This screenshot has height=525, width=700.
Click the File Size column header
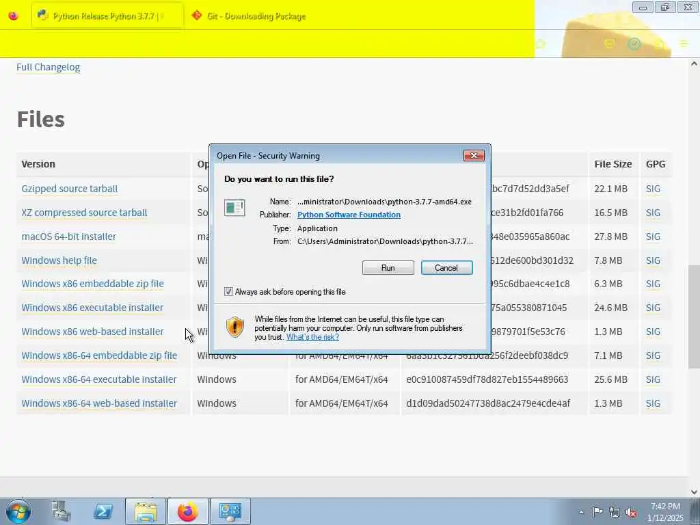click(613, 164)
